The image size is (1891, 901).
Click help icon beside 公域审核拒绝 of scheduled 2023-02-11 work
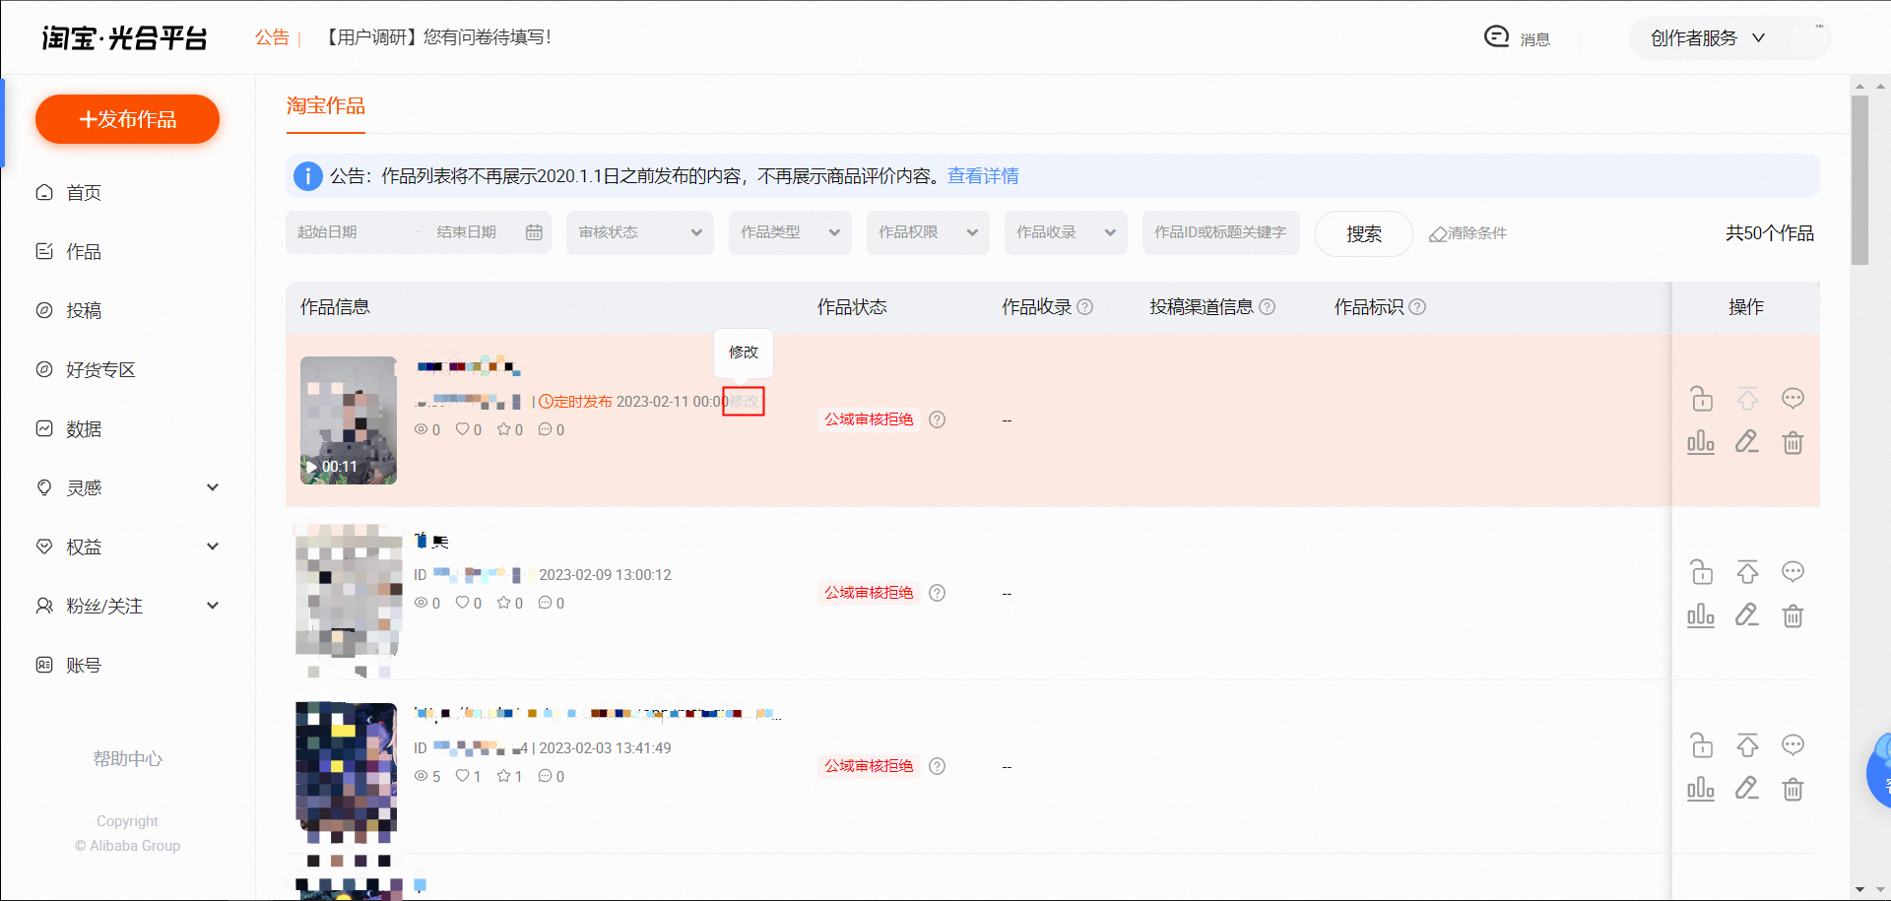pos(938,419)
